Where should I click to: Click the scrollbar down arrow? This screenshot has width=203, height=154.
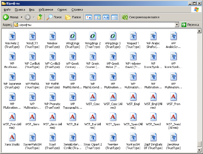199,150
